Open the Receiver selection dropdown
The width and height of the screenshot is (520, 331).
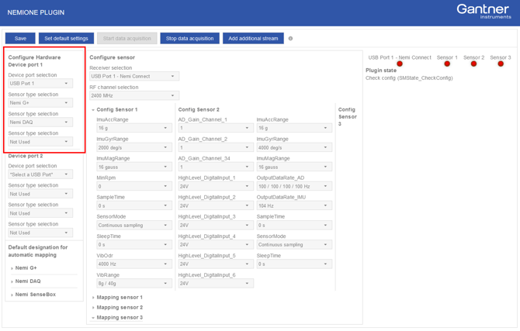pyautogui.click(x=134, y=76)
